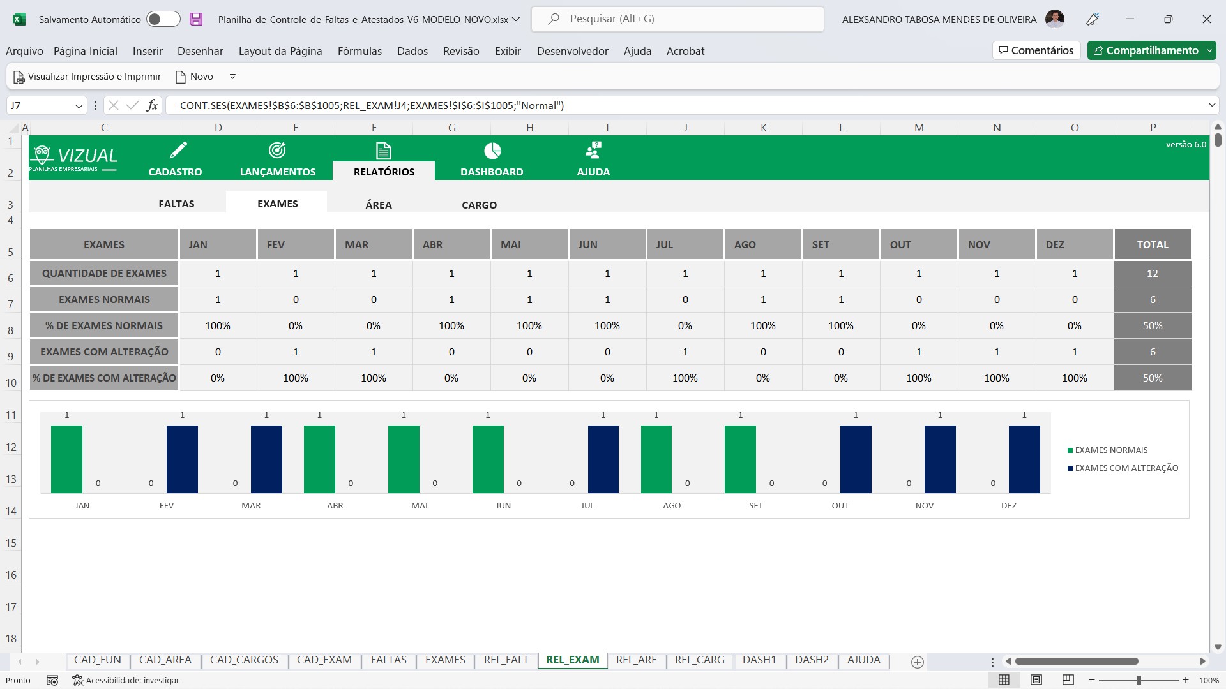Open the AJUDA help icon
This screenshot has width=1226, height=689.
coord(593,151)
